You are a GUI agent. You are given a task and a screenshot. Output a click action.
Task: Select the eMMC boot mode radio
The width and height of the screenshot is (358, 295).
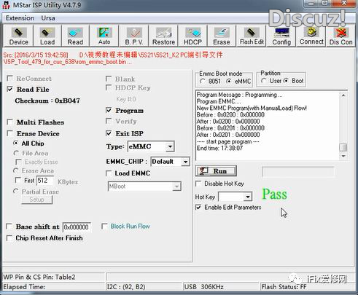(229, 81)
